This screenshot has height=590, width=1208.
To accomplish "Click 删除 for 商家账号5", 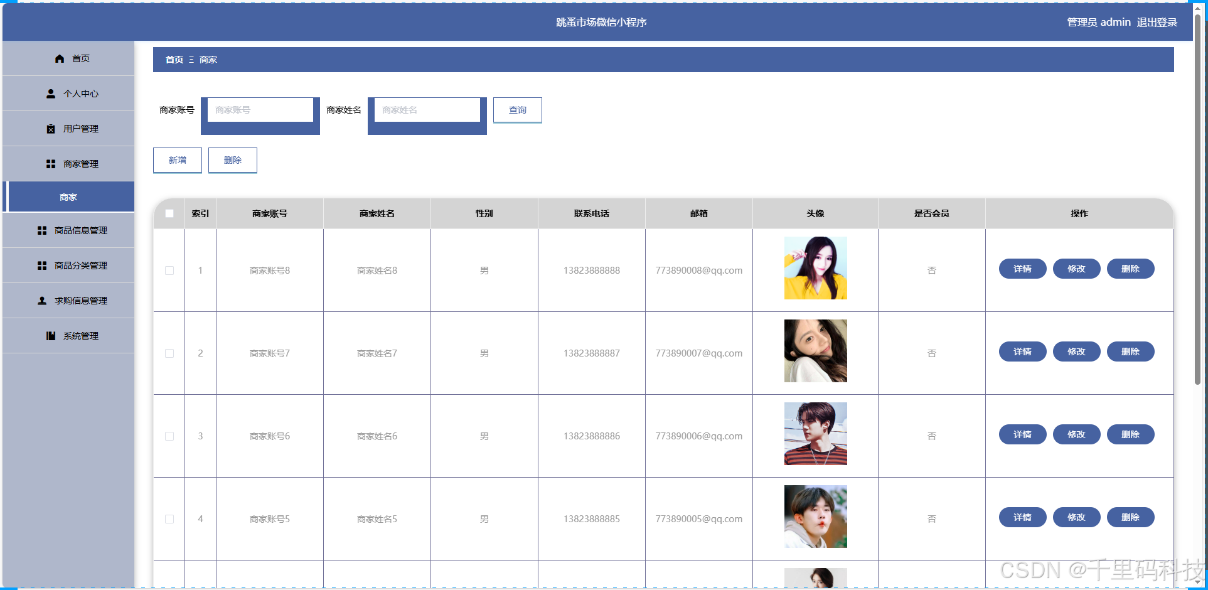I will (x=1131, y=517).
